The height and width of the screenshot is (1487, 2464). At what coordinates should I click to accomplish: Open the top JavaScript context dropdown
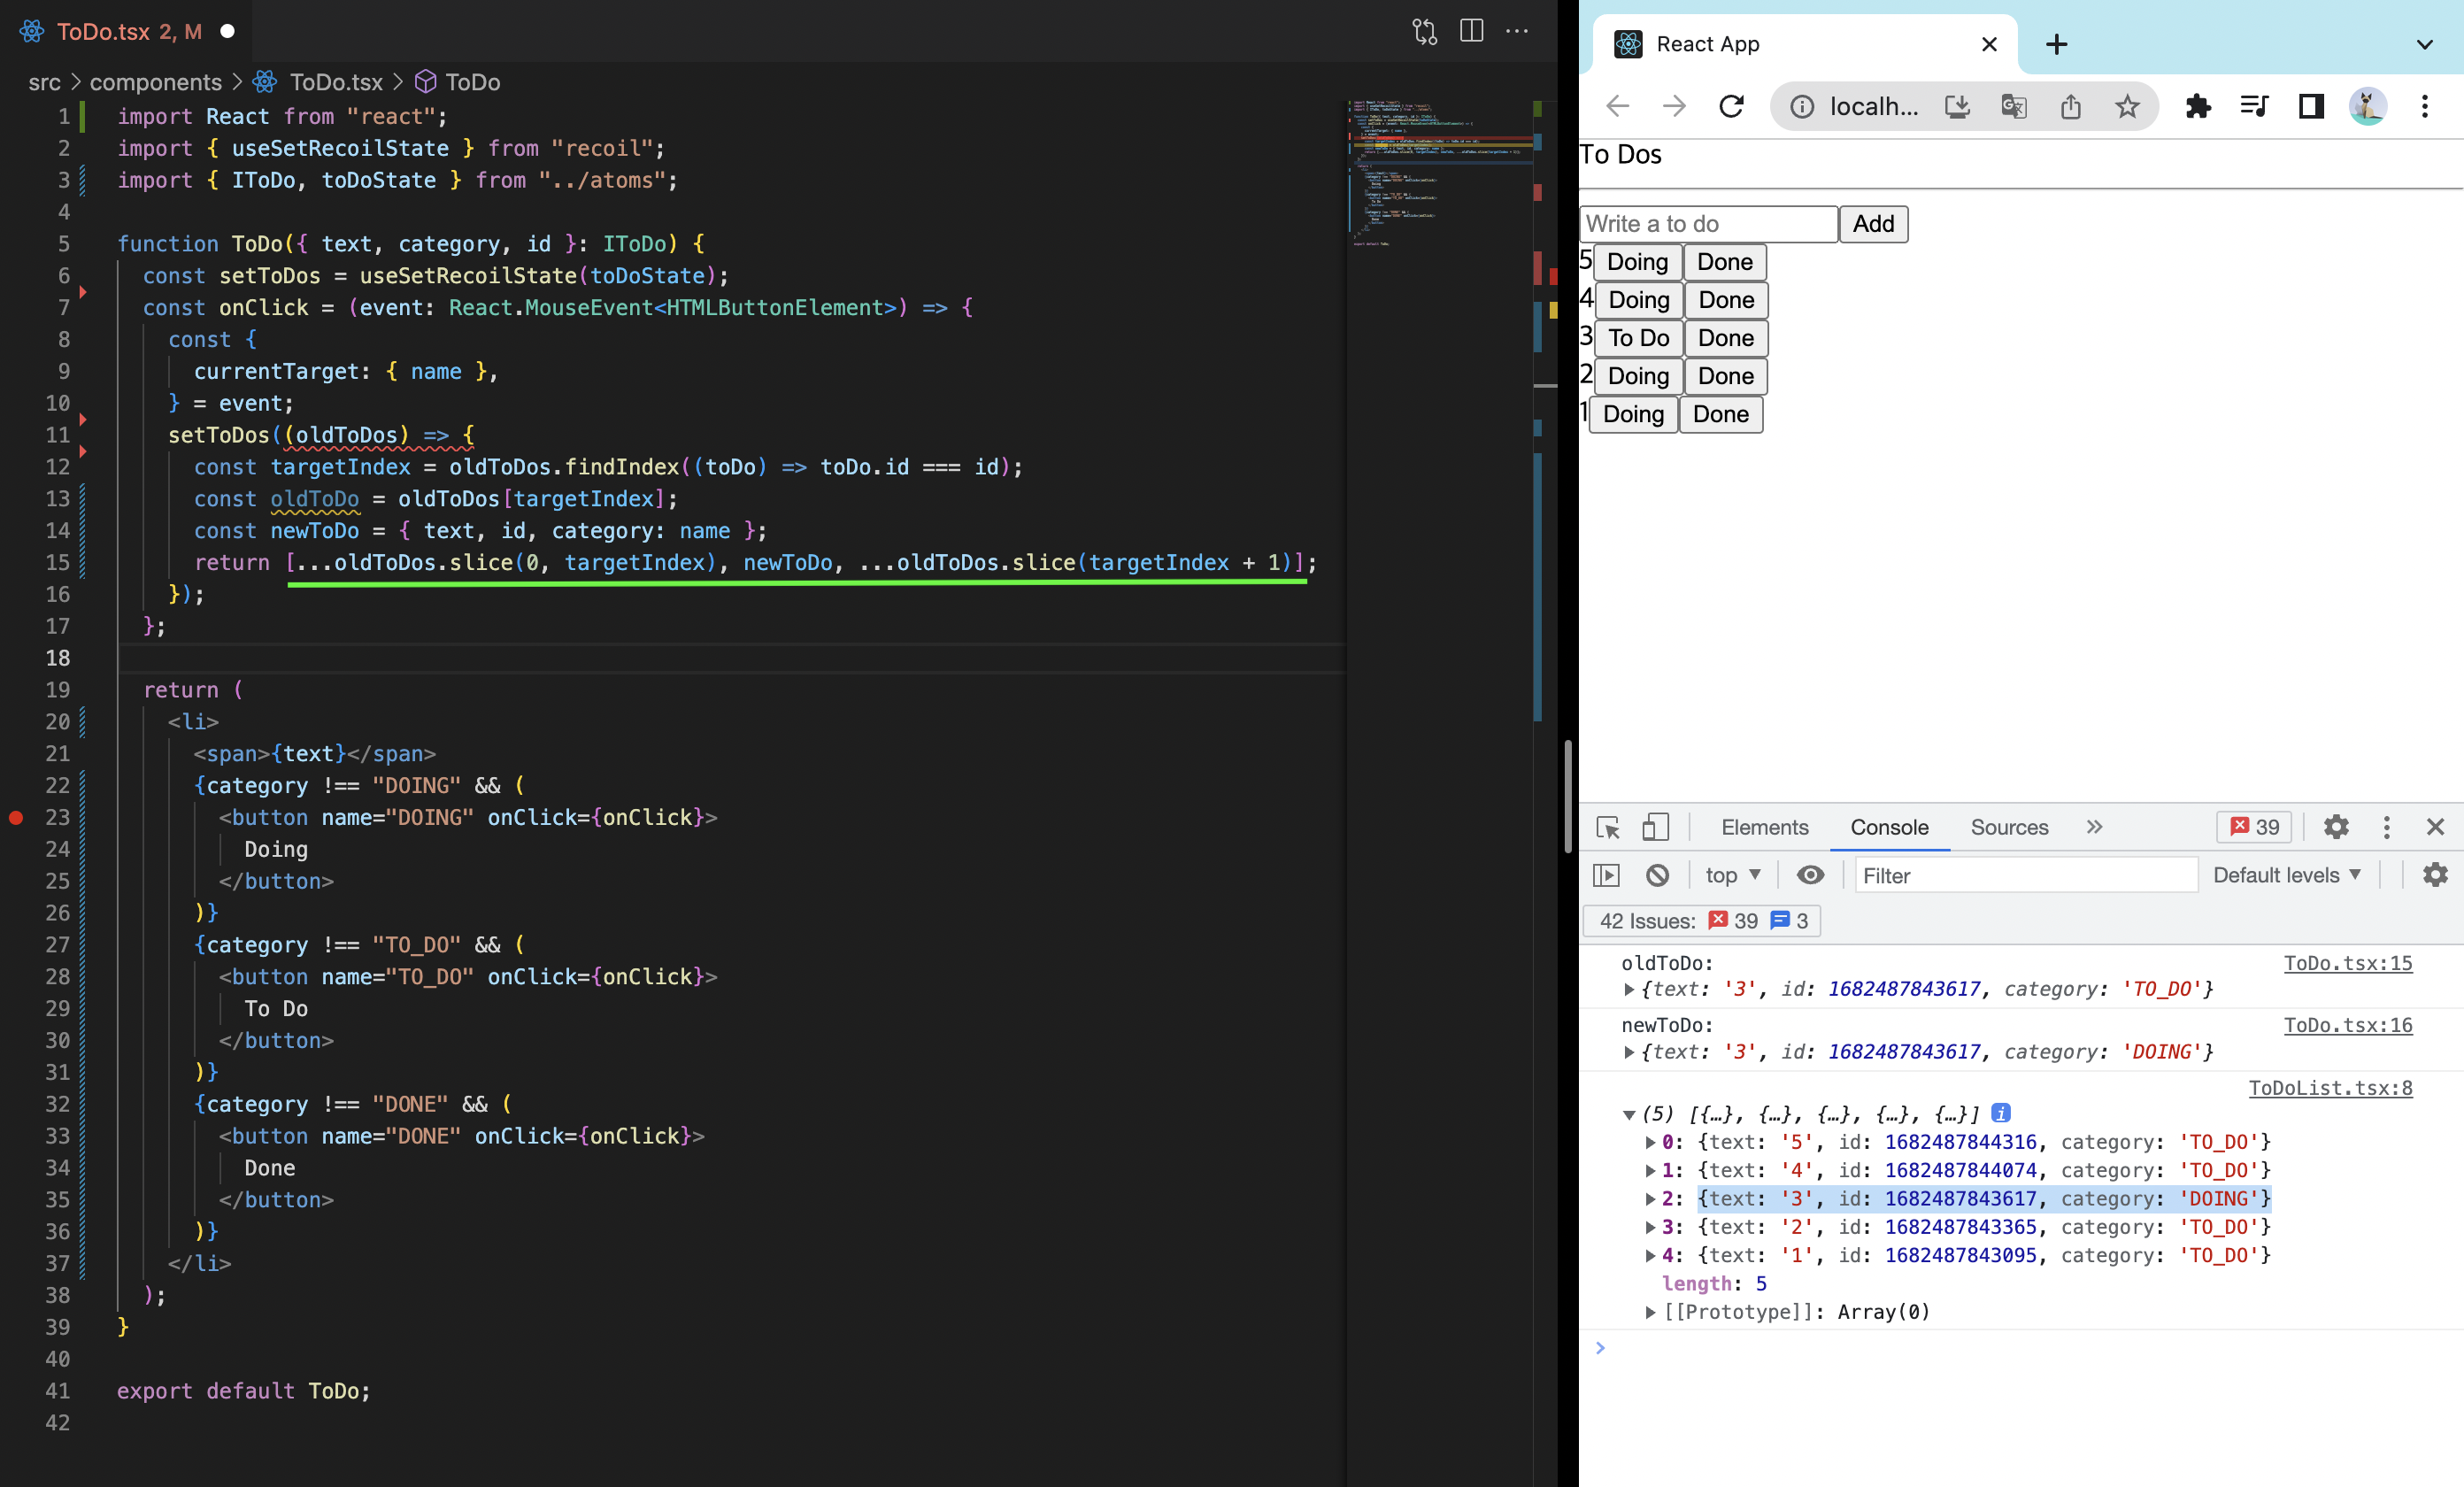[x=1732, y=875]
